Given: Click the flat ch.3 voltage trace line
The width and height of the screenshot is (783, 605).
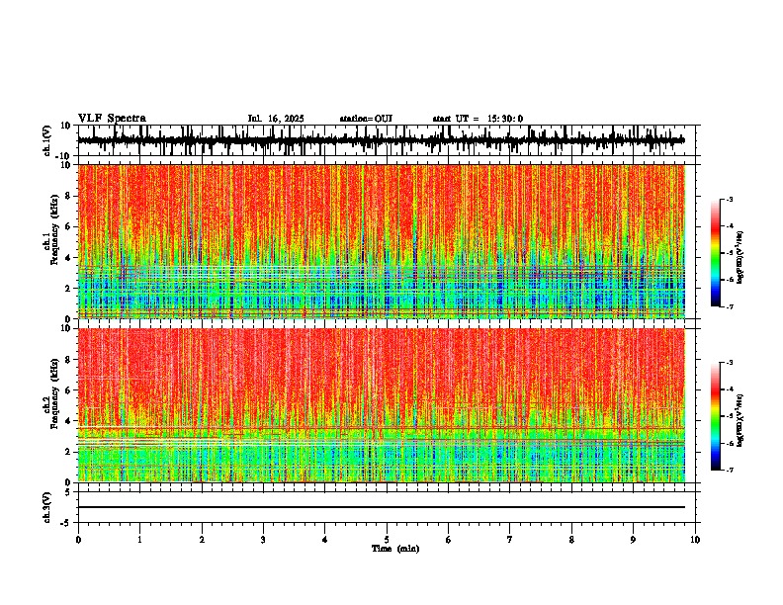Looking at the screenshot, I should coord(381,507).
